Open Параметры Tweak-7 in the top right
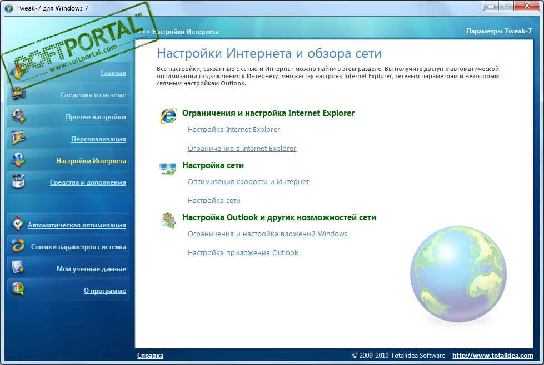Image resolution: width=544 pixels, height=365 pixels. [x=499, y=31]
